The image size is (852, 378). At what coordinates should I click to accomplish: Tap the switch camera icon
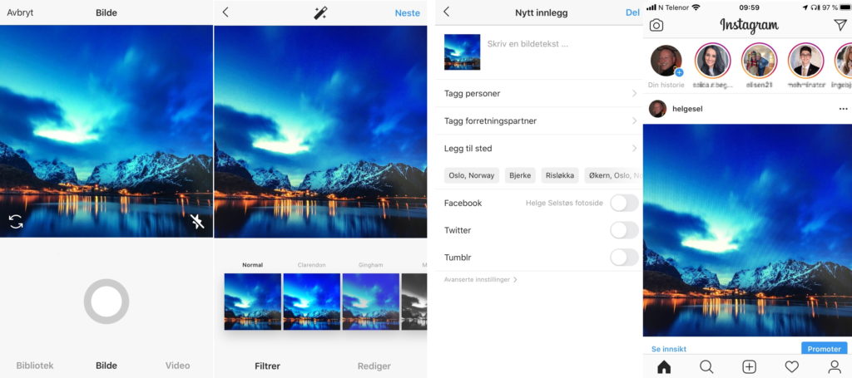click(16, 222)
